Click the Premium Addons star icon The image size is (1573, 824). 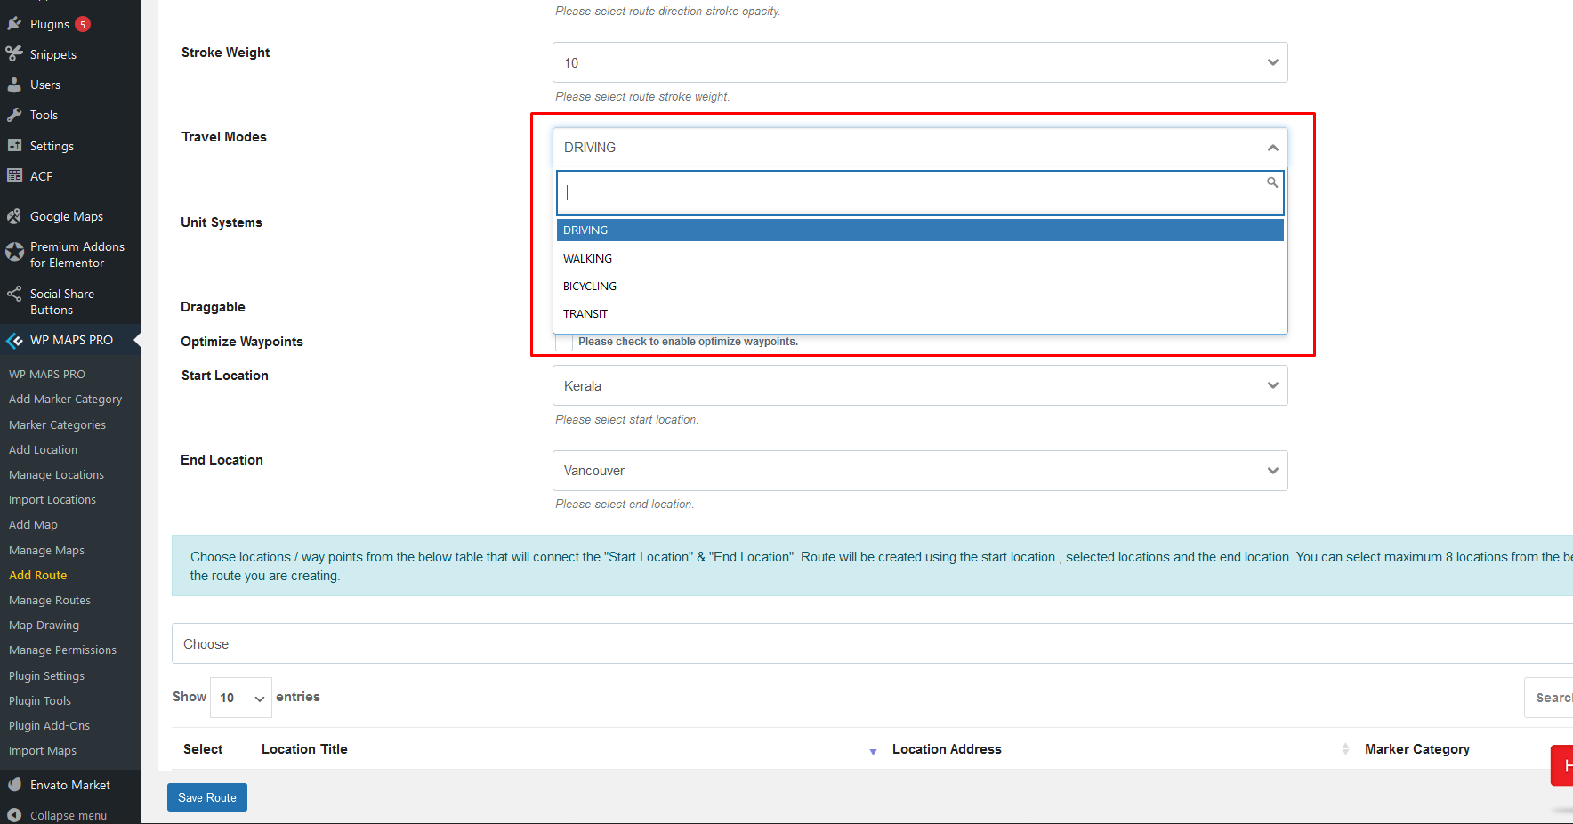coord(14,253)
